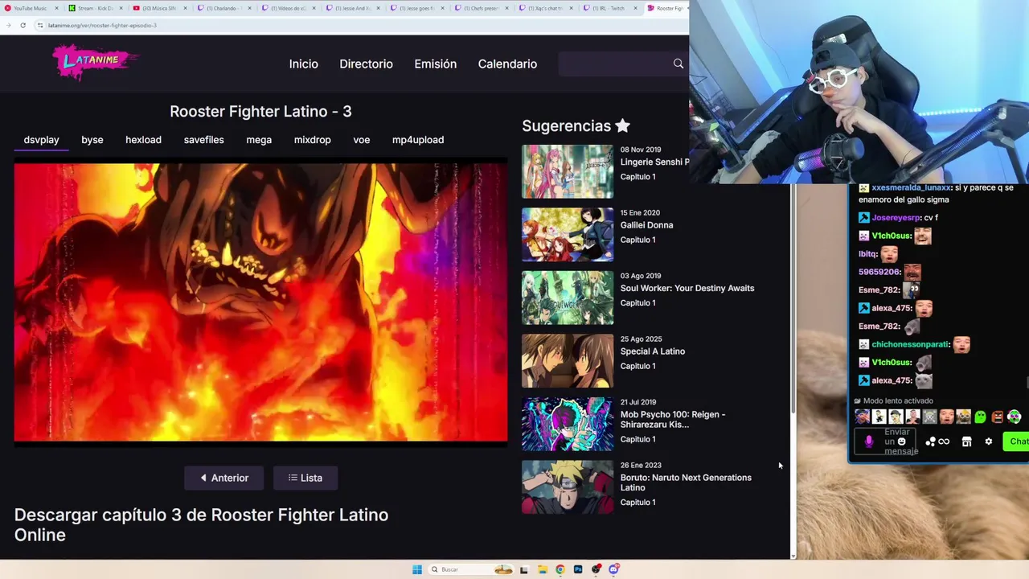Click the Mob Psycho 100 thumbnail

[x=568, y=424]
